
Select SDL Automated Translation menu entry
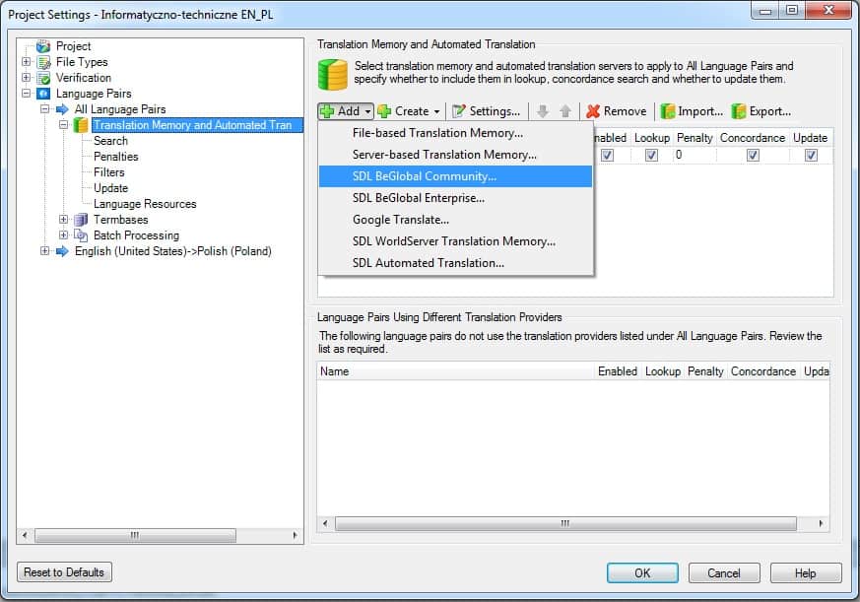(x=455, y=263)
